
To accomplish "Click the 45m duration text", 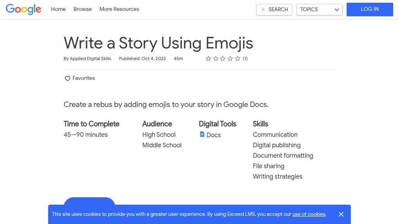I will pos(178,59).
